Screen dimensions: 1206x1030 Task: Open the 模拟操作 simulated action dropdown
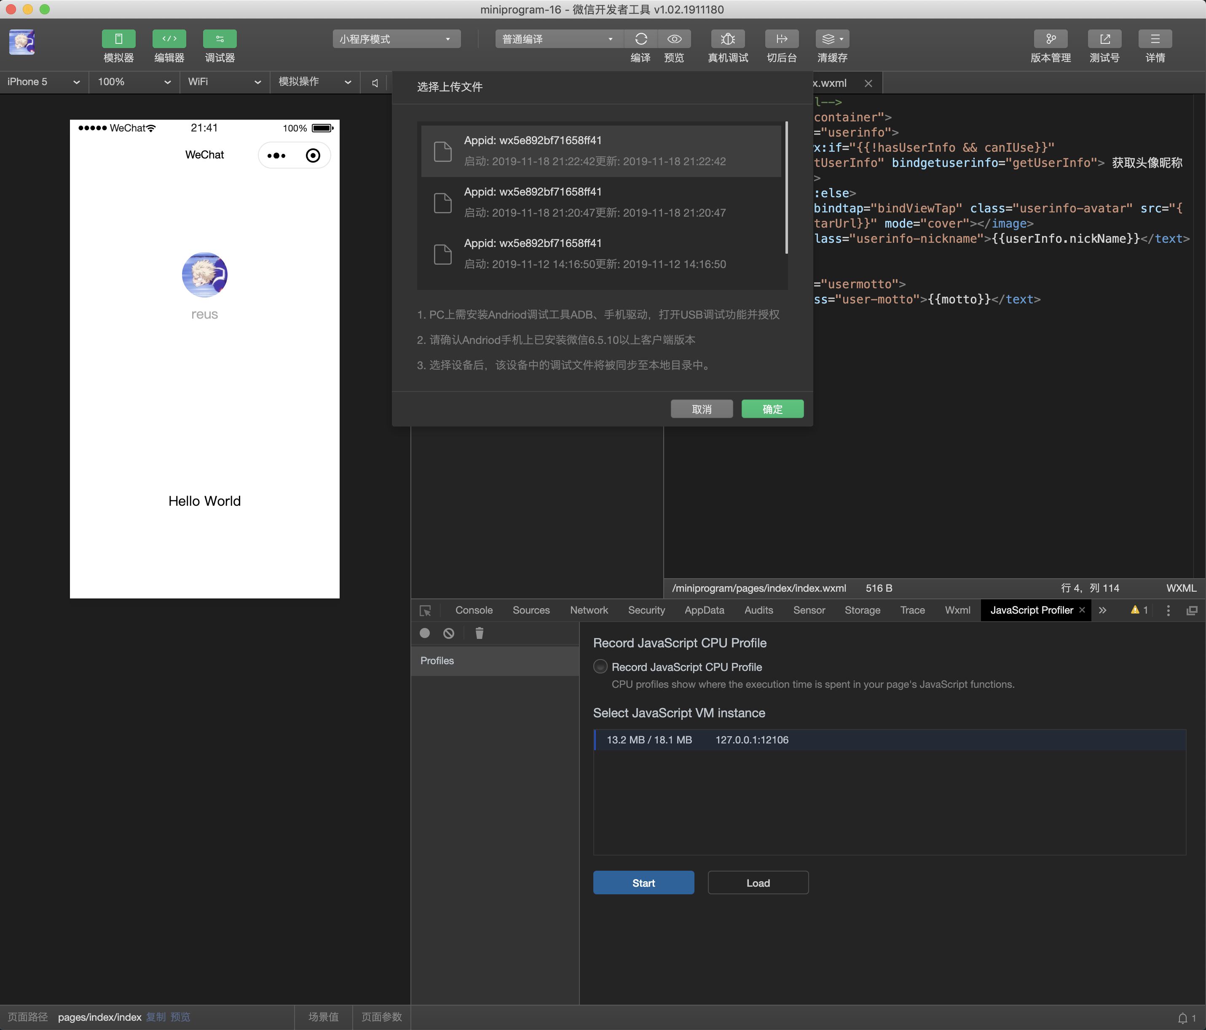pyautogui.click(x=315, y=82)
